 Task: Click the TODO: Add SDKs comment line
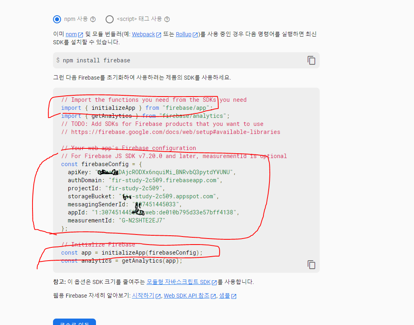coord(162,124)
